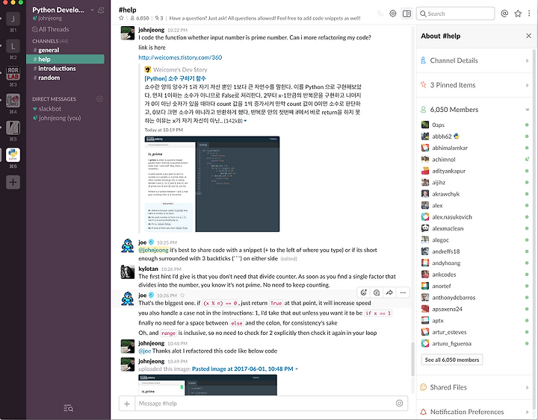The height and width of the screenshot is (420, 538).
Task: Switch to ROR LAB workspace icon
Action: coord(13,73)
